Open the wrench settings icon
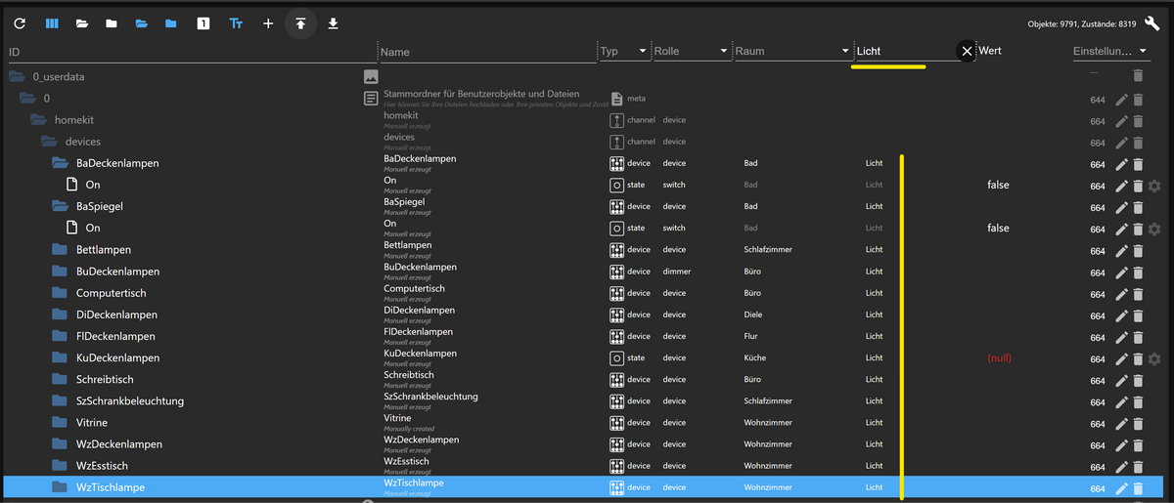 click(1151, 24)
